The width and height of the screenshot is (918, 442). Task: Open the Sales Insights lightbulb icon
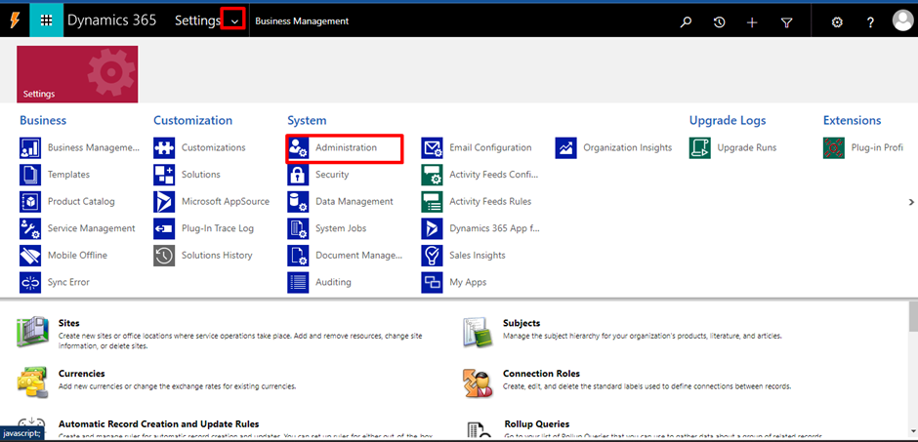(x=432, y=256)
